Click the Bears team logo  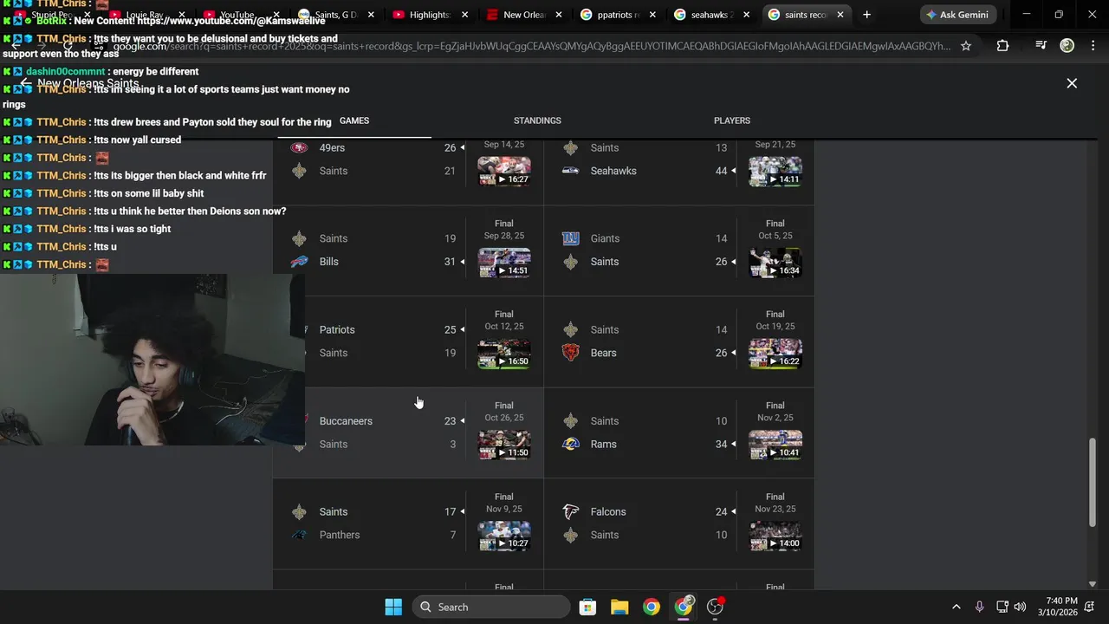(570, 353)
